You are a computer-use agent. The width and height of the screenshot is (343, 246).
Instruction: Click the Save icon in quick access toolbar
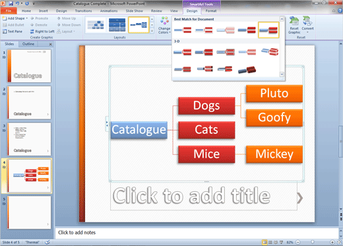click(x=11, y=3)
